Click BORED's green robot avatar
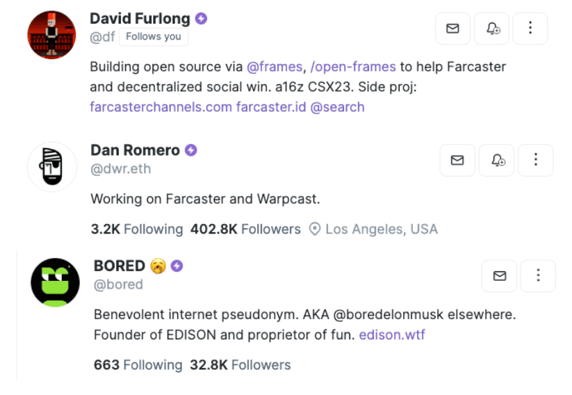Image resolution: width=572 pixels, height=395 pixels. coord(55,282)
